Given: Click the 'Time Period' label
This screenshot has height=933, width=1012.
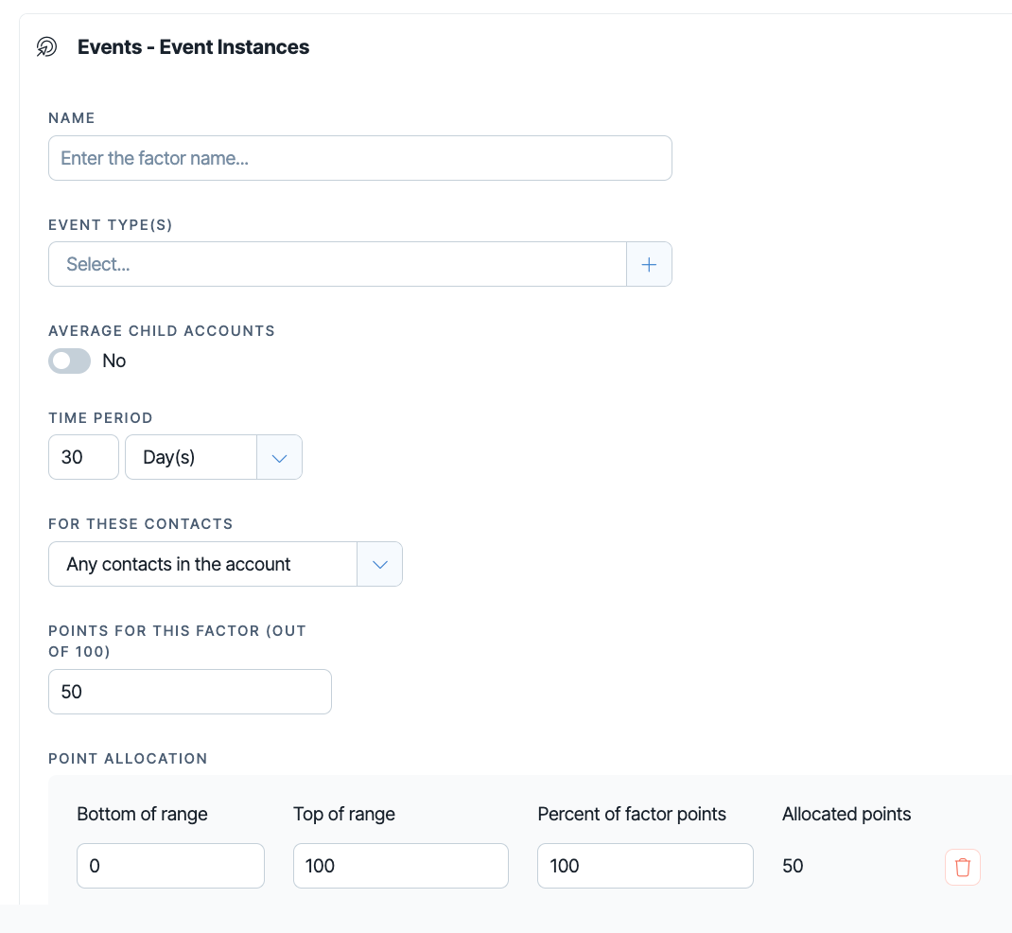Looking at the screenshot, I should click(x=100, y=418).
